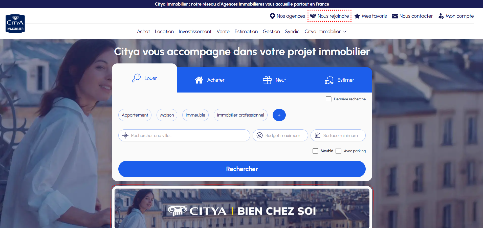Select the hand-house icon on the Estimer tab
This screenshot has width=483, height=228.
click(329, 80)
